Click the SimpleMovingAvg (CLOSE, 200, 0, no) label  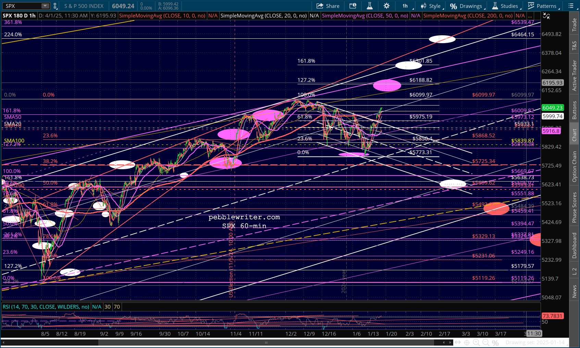click(468, 16)
